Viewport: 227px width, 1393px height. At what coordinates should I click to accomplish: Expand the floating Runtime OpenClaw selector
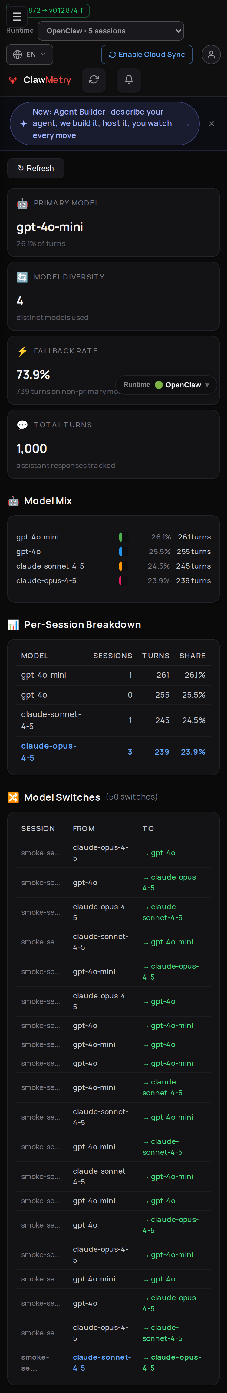pos(166,385)
